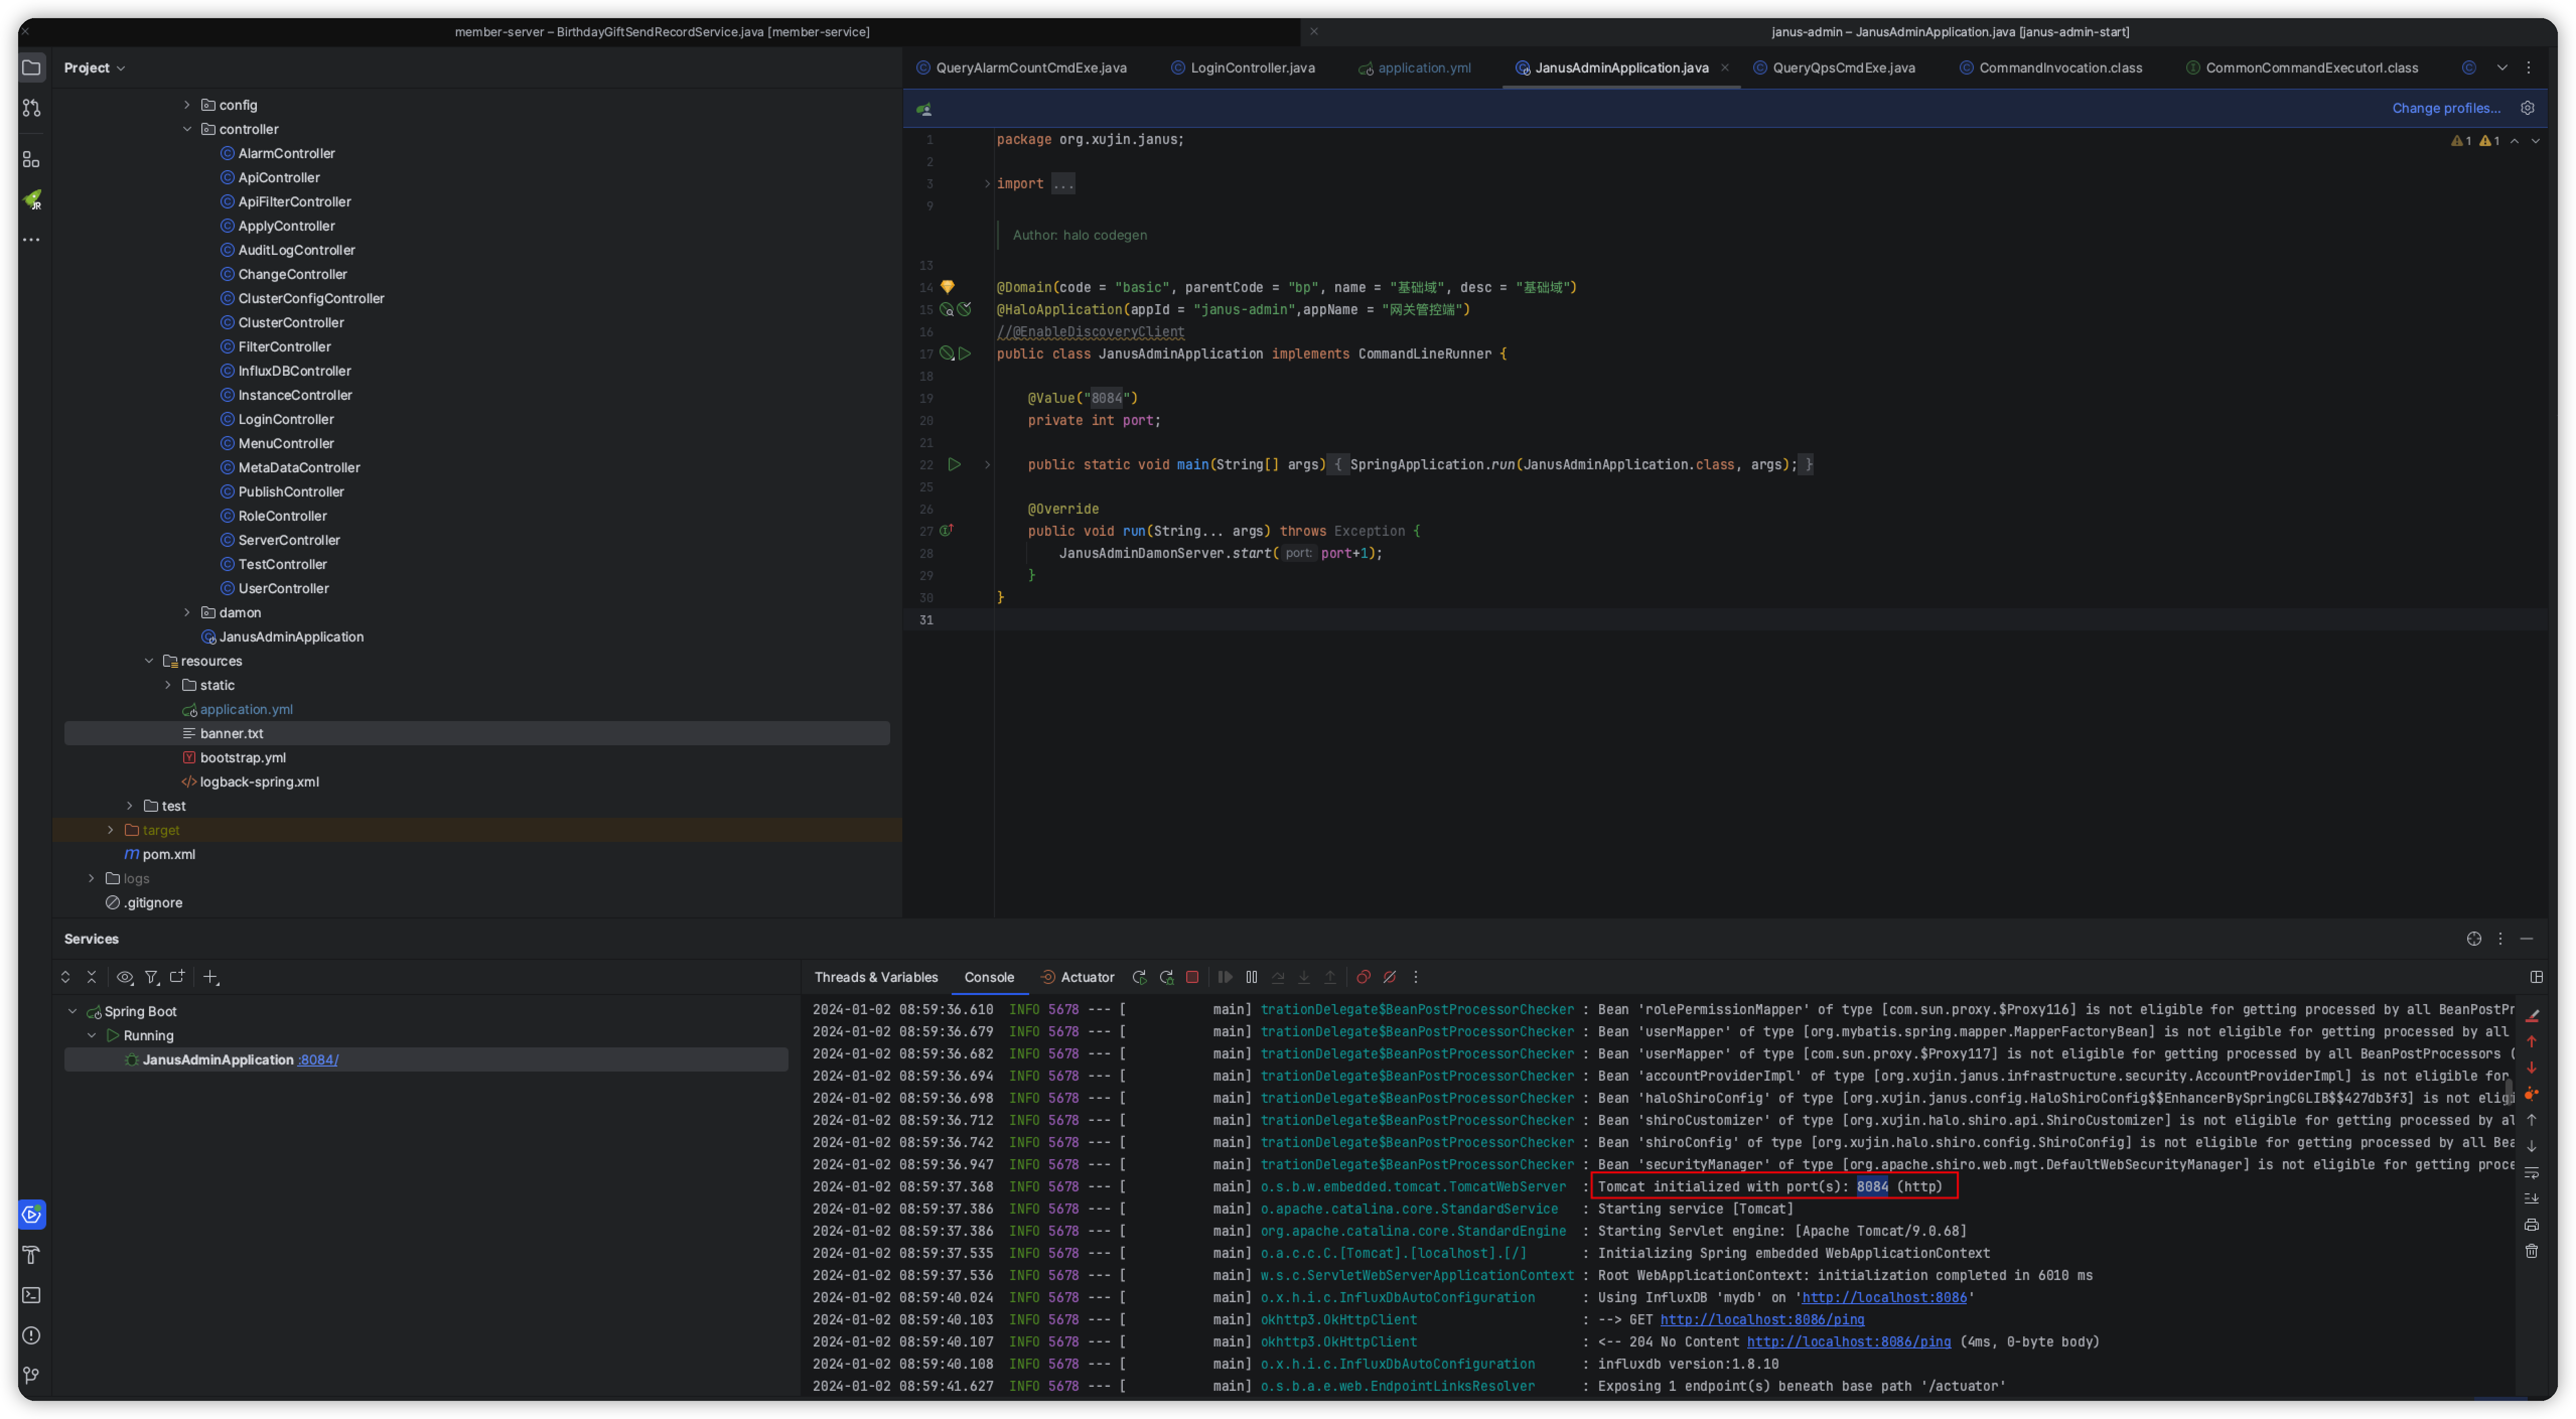Viewport: 2576px width, 1419px height.
Task: Stop the running JanusAdminApplication
Action: coord(1192,977)
